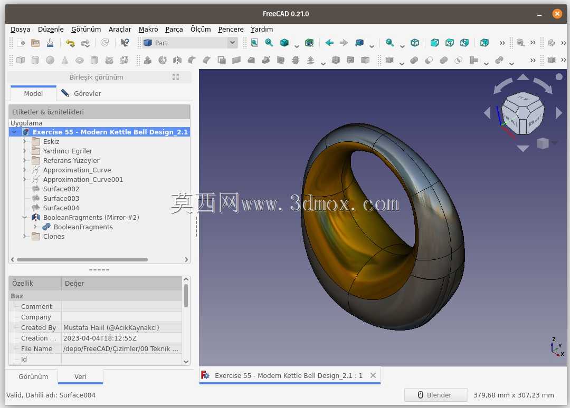The width and height of the screenshot is (570, 408).
Task: Rotate view right with navigation cube arrow
Action: pos(559,113)
